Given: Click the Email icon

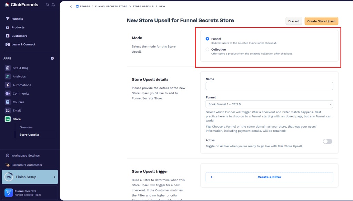Looking at the screenshot, I should pyautogui.click(x=8, y=110).
